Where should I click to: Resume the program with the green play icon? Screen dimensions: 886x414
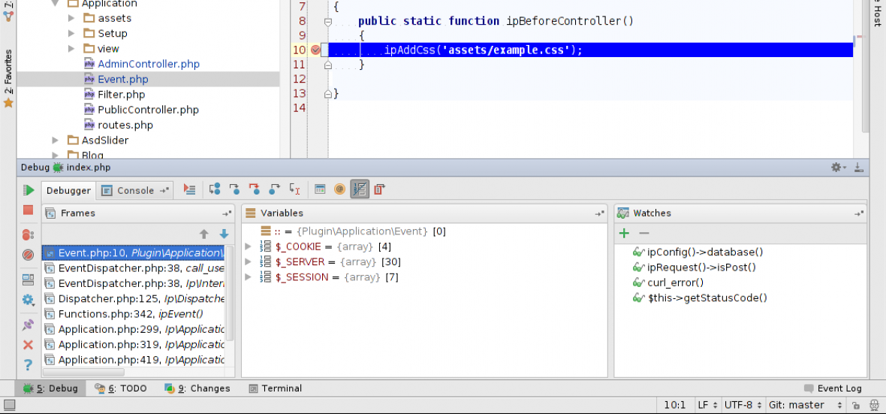coord(28,191)
